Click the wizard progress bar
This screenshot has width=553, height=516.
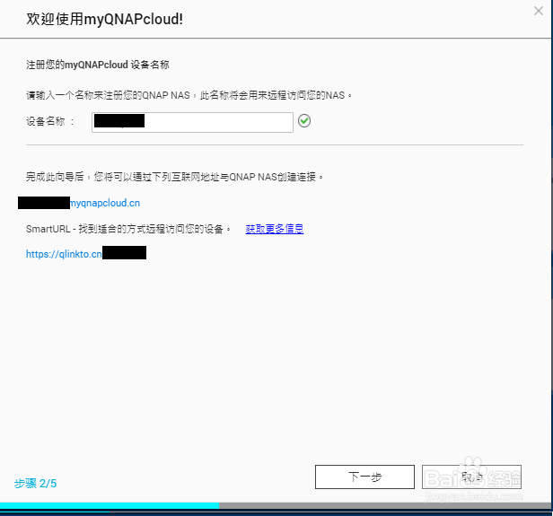(x=276, y=505)
